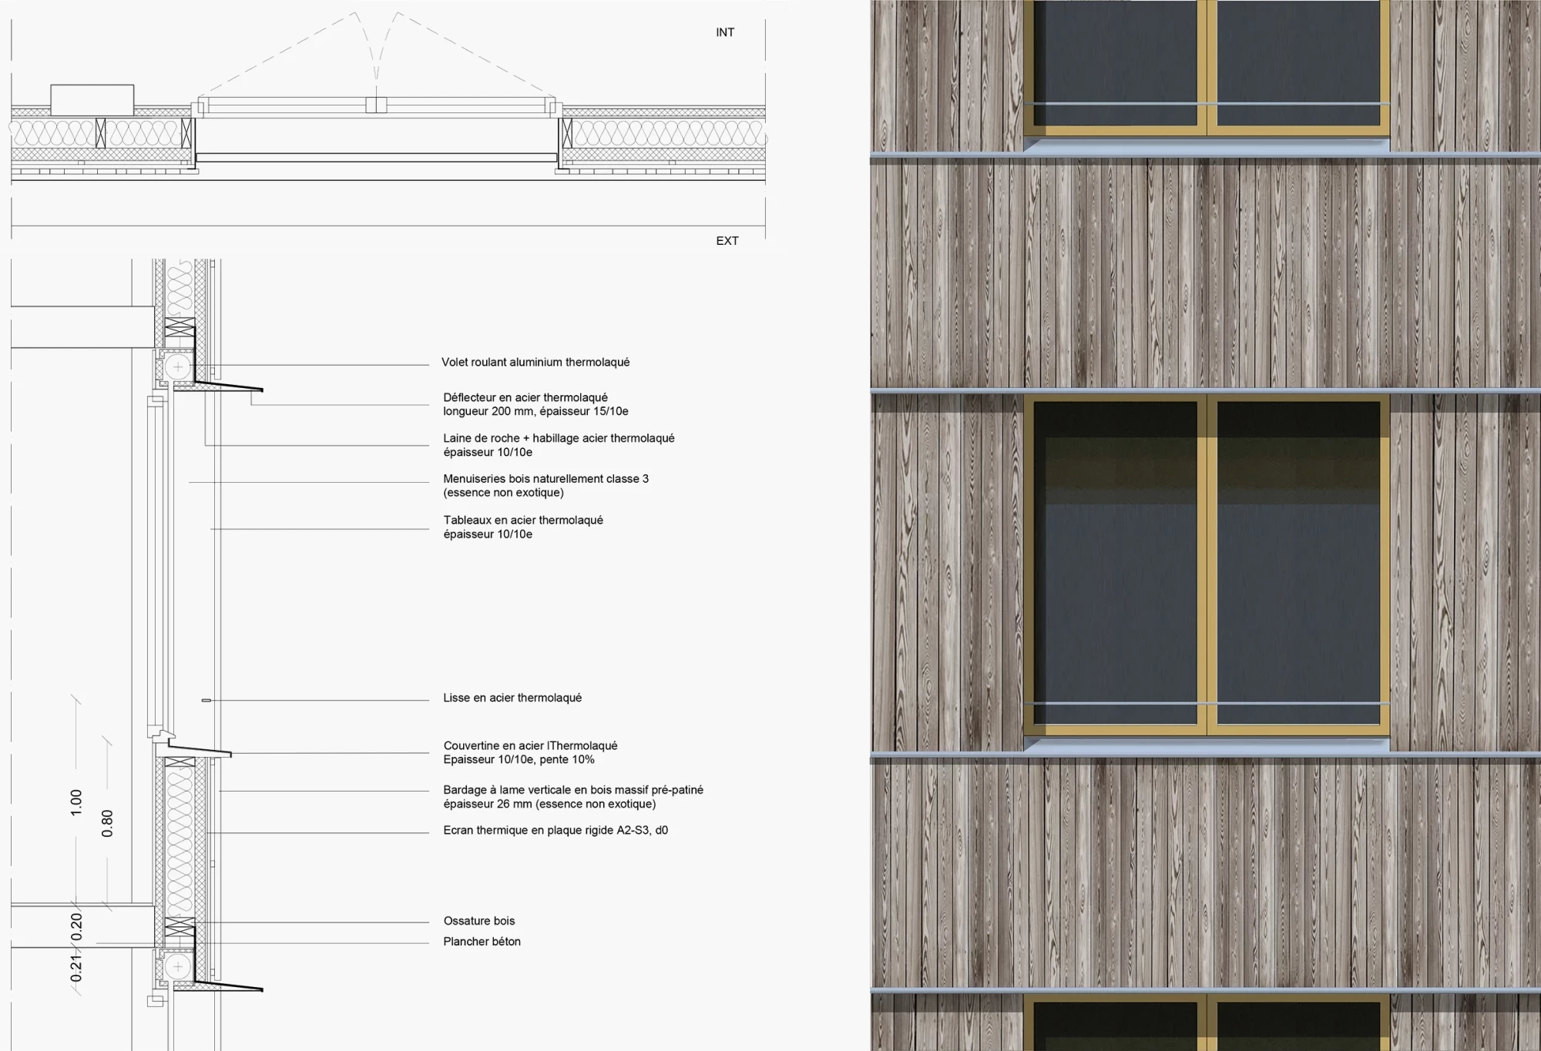This screenshot has height=1051, width=1541.
Task: Click the lower roller shutter circle in the section
Action: (x=179, y=966)
